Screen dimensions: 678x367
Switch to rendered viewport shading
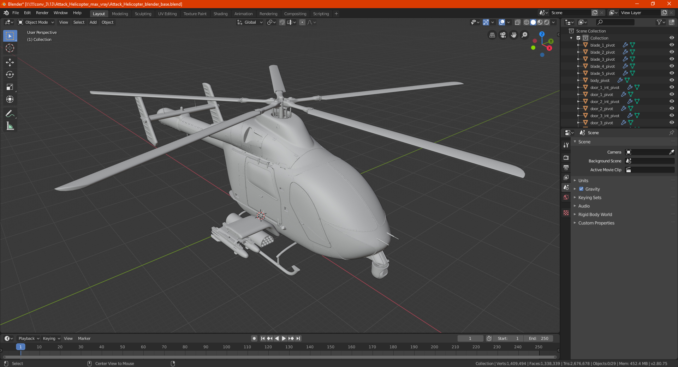(547, 22)
